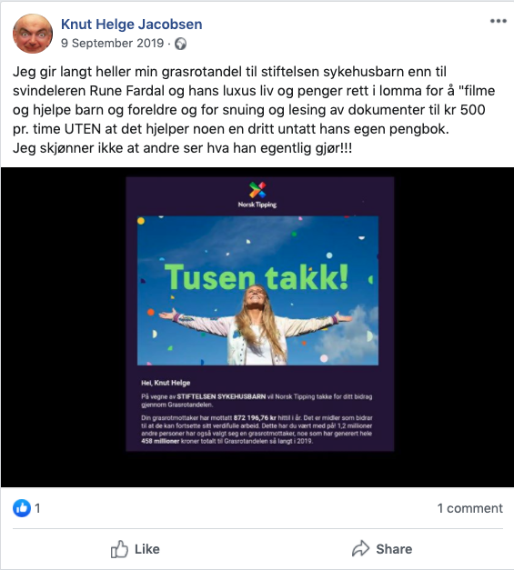Open Knut Helge Jacobsen's profile link

point(131,25)
